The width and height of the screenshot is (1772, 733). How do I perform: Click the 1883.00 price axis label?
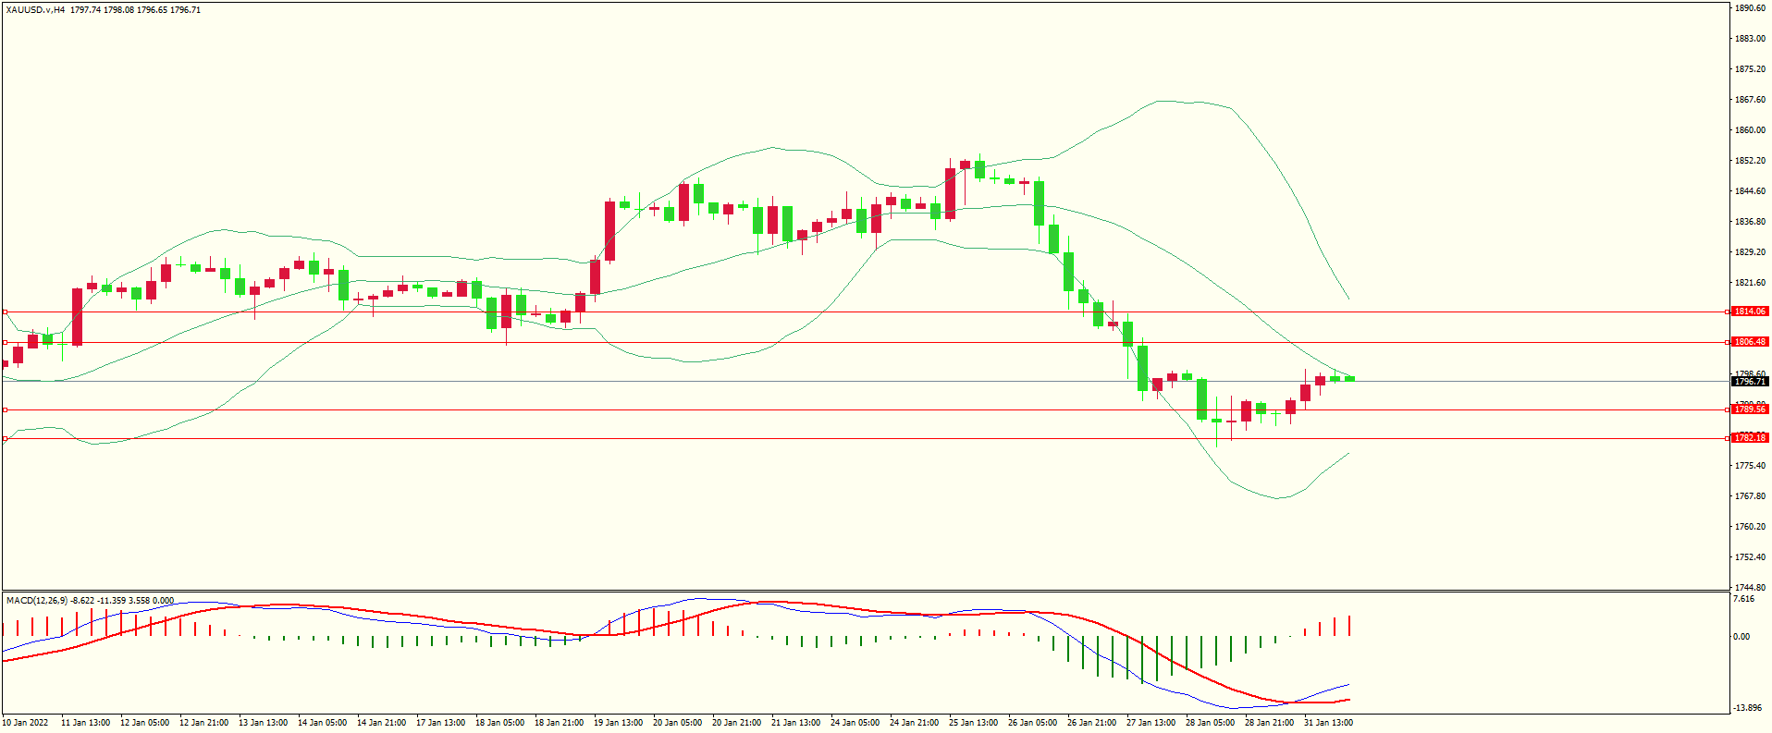tap(1750, 39)
